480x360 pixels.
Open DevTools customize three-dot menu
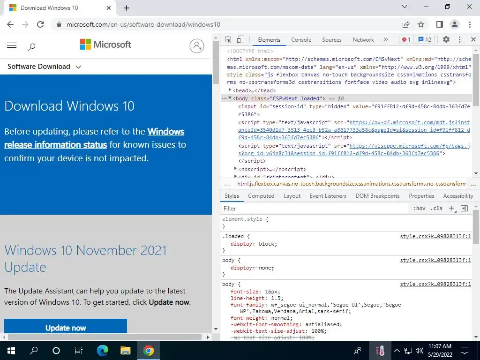[459, 39]
